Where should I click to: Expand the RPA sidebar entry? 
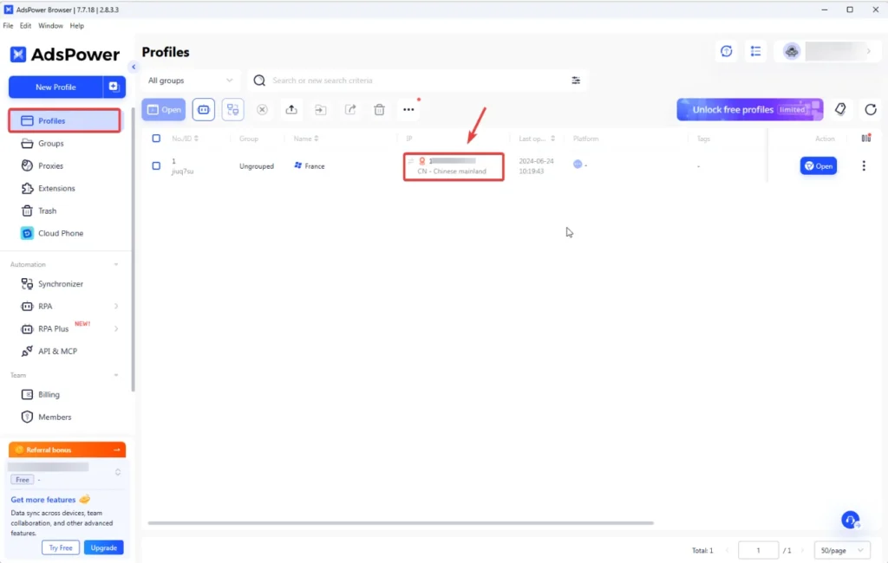[67, 306]
